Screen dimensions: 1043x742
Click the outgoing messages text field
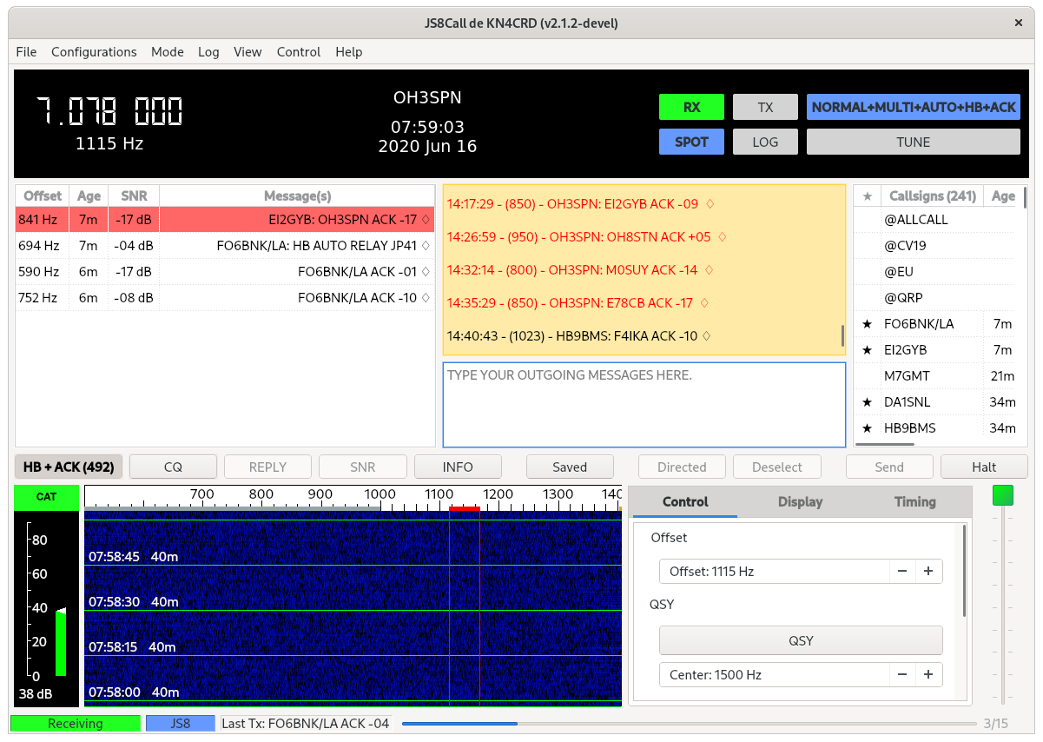(644, 405)
